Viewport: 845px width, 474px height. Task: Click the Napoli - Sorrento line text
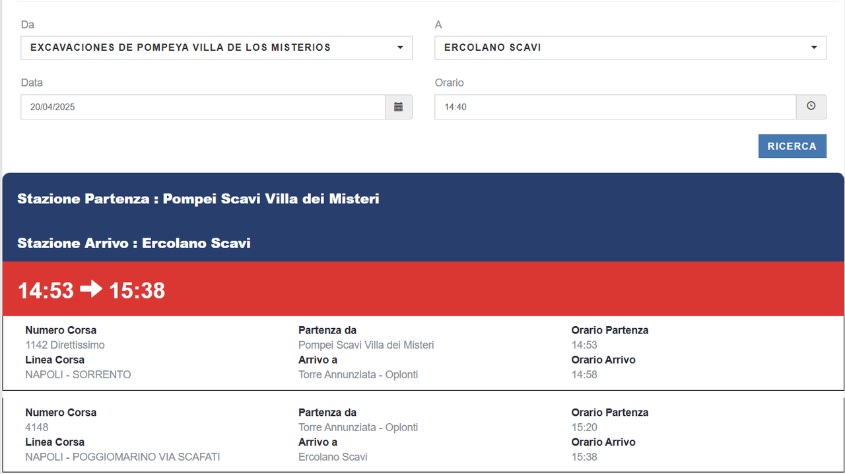(78, 375)
